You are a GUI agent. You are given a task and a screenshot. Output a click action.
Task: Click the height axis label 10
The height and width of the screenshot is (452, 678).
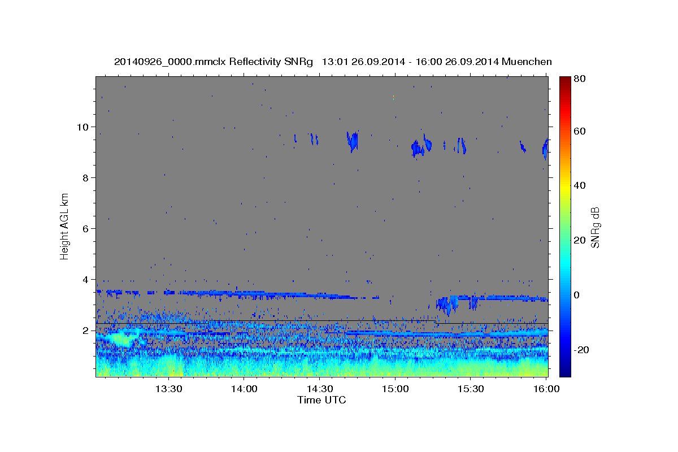tap(82, 127)
